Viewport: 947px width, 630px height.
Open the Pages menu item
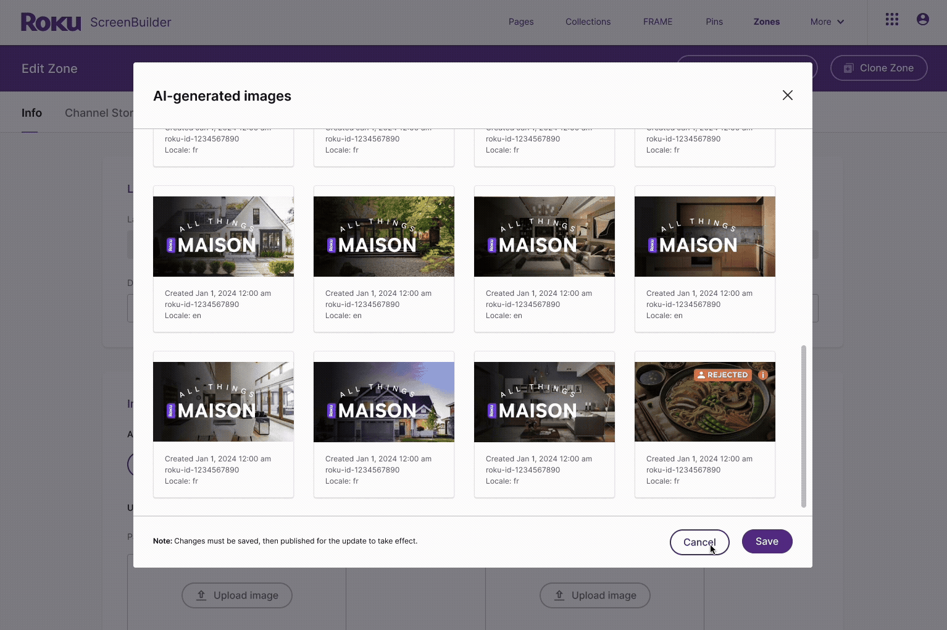[521, 22]
